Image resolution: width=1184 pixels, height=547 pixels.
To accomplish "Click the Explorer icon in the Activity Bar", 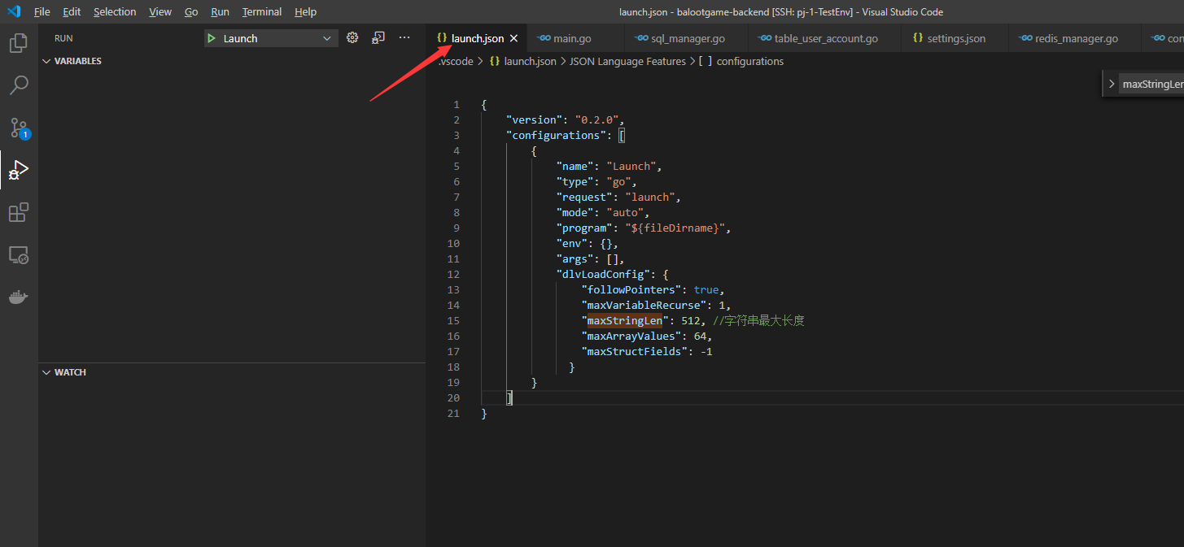I will [x=18, y=42].
